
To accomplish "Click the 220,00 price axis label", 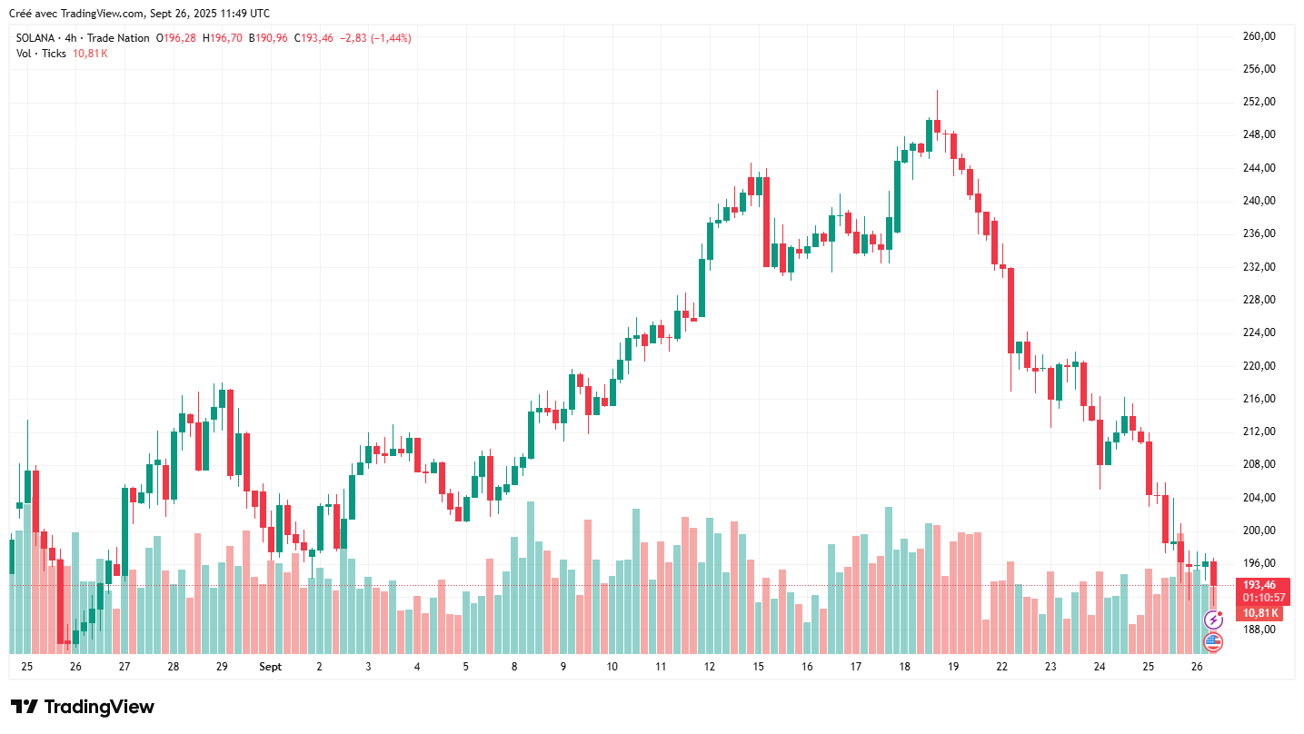I will coord(1259,366).
